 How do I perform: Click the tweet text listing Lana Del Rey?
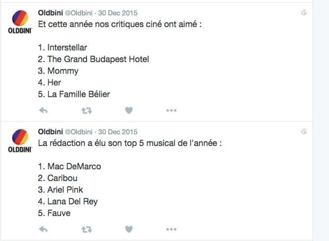(72, 201)
